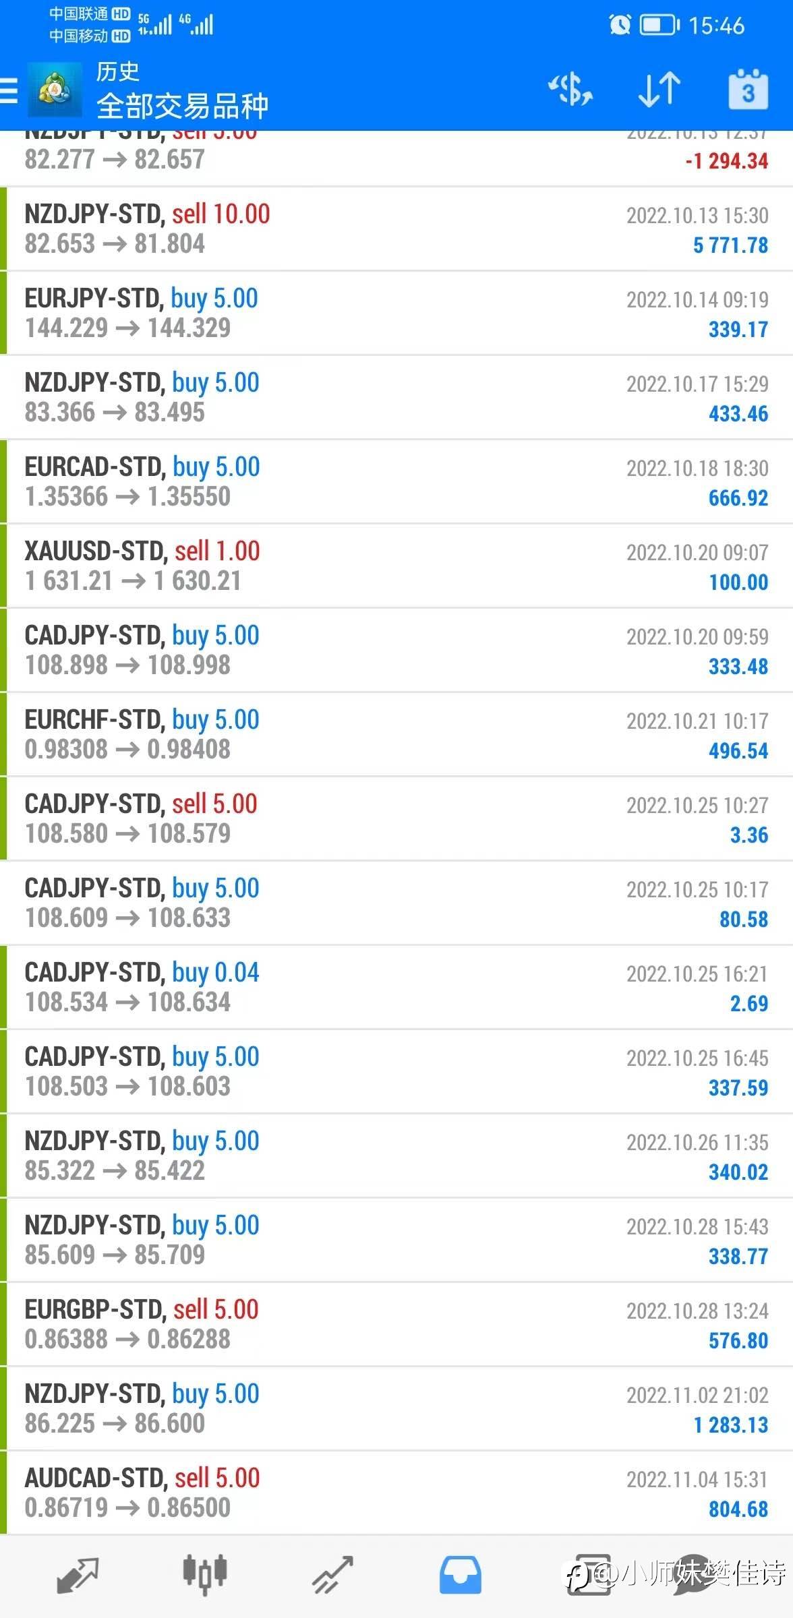Viewport: 793px width, 1618px height.
Task: Open the hamburger menu
Action: pos(9,90)
